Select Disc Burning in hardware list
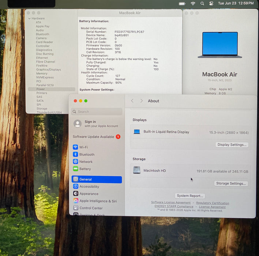Image resolution: width=259 pixels, height=256 pixels. tap(45, 54)
